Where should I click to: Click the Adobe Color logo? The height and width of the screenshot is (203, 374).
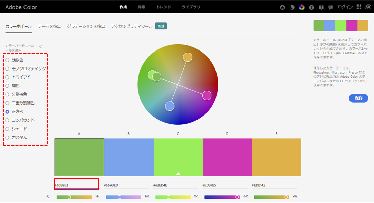pos(21,7)
